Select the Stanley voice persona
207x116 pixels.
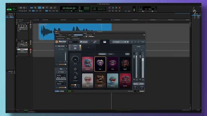coord(113,81)
